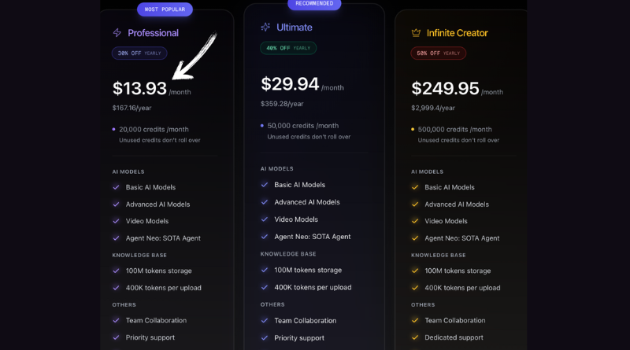Click the Most Popular badge

tap(165, 9)
